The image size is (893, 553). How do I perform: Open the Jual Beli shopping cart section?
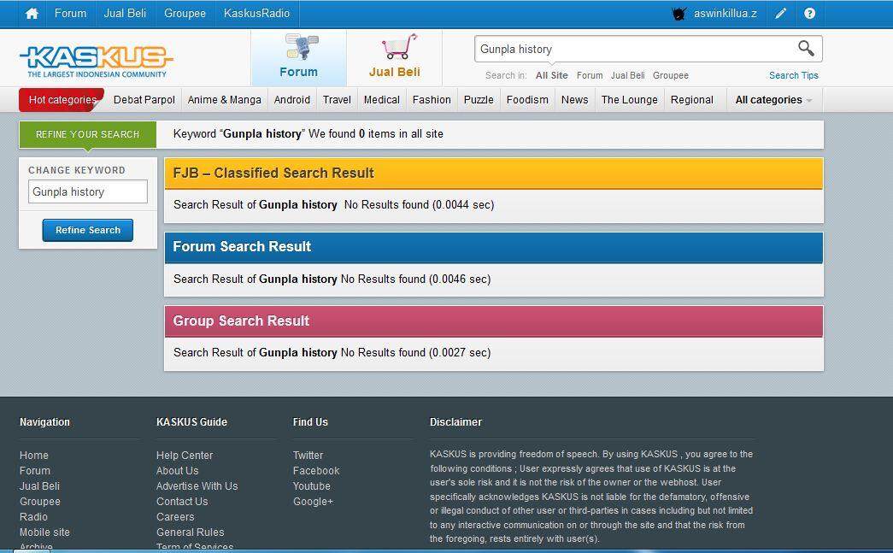(394, 56)
